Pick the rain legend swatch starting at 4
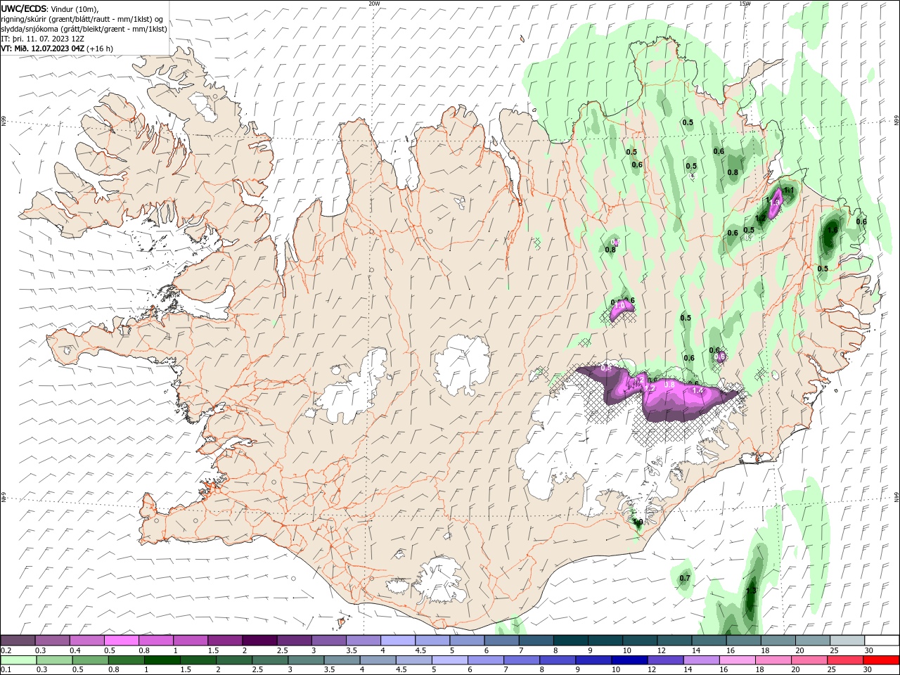 pos(378,660)
